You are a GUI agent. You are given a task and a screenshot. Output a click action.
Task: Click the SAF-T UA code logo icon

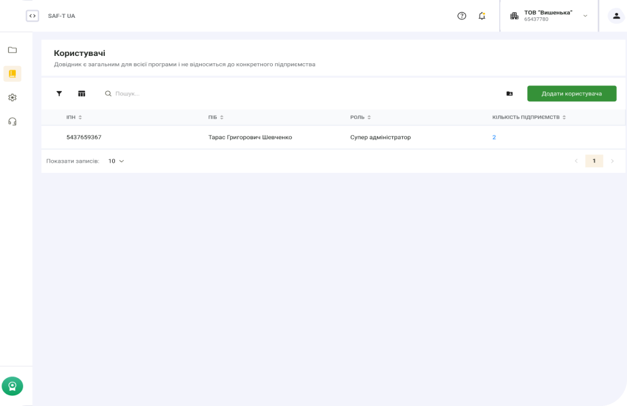32,16
